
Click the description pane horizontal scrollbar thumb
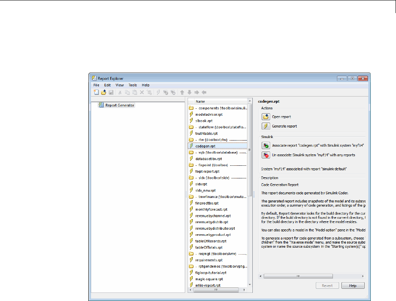point(298,276)
